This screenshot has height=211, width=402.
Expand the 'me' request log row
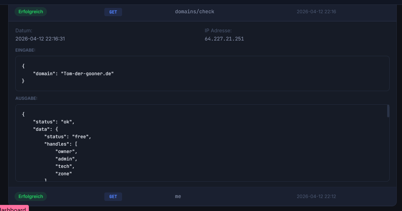[x=178, y=196]
